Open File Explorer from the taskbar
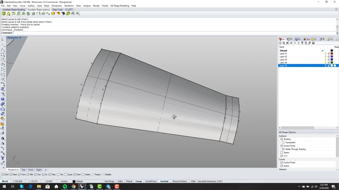Viewport: 339px width, 190px height. click(x=39, y=186)
